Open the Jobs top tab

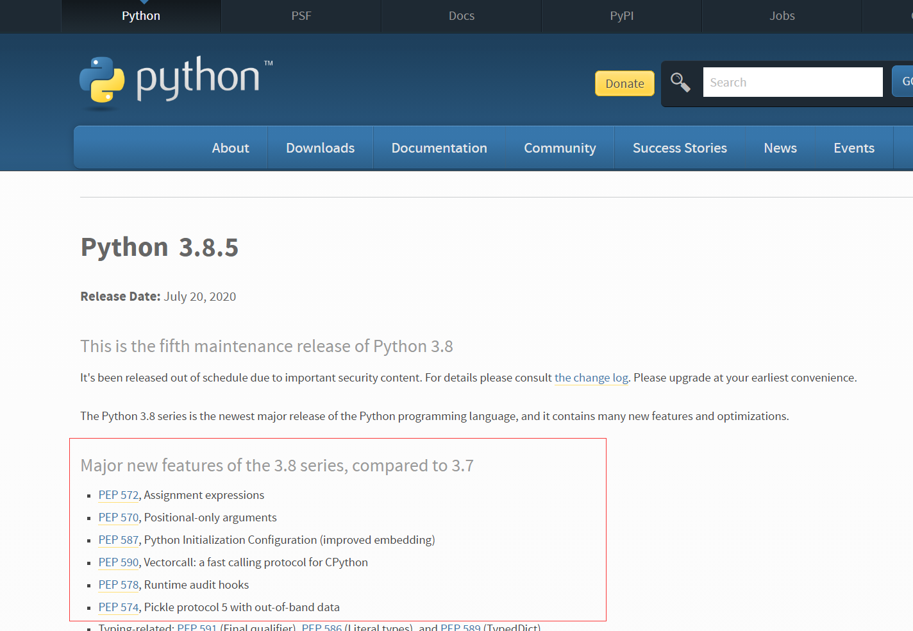point(782,16)
